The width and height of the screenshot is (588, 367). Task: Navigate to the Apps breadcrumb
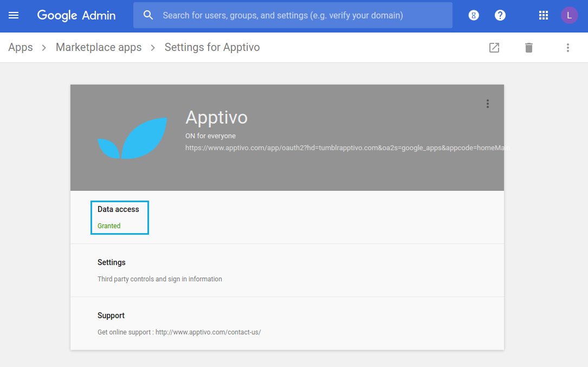click(20, 47)
